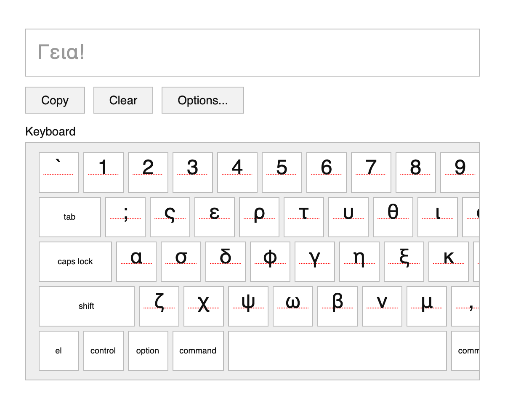Type the alpha α key
Screen dimensions: 505x409
coord(136,261)
